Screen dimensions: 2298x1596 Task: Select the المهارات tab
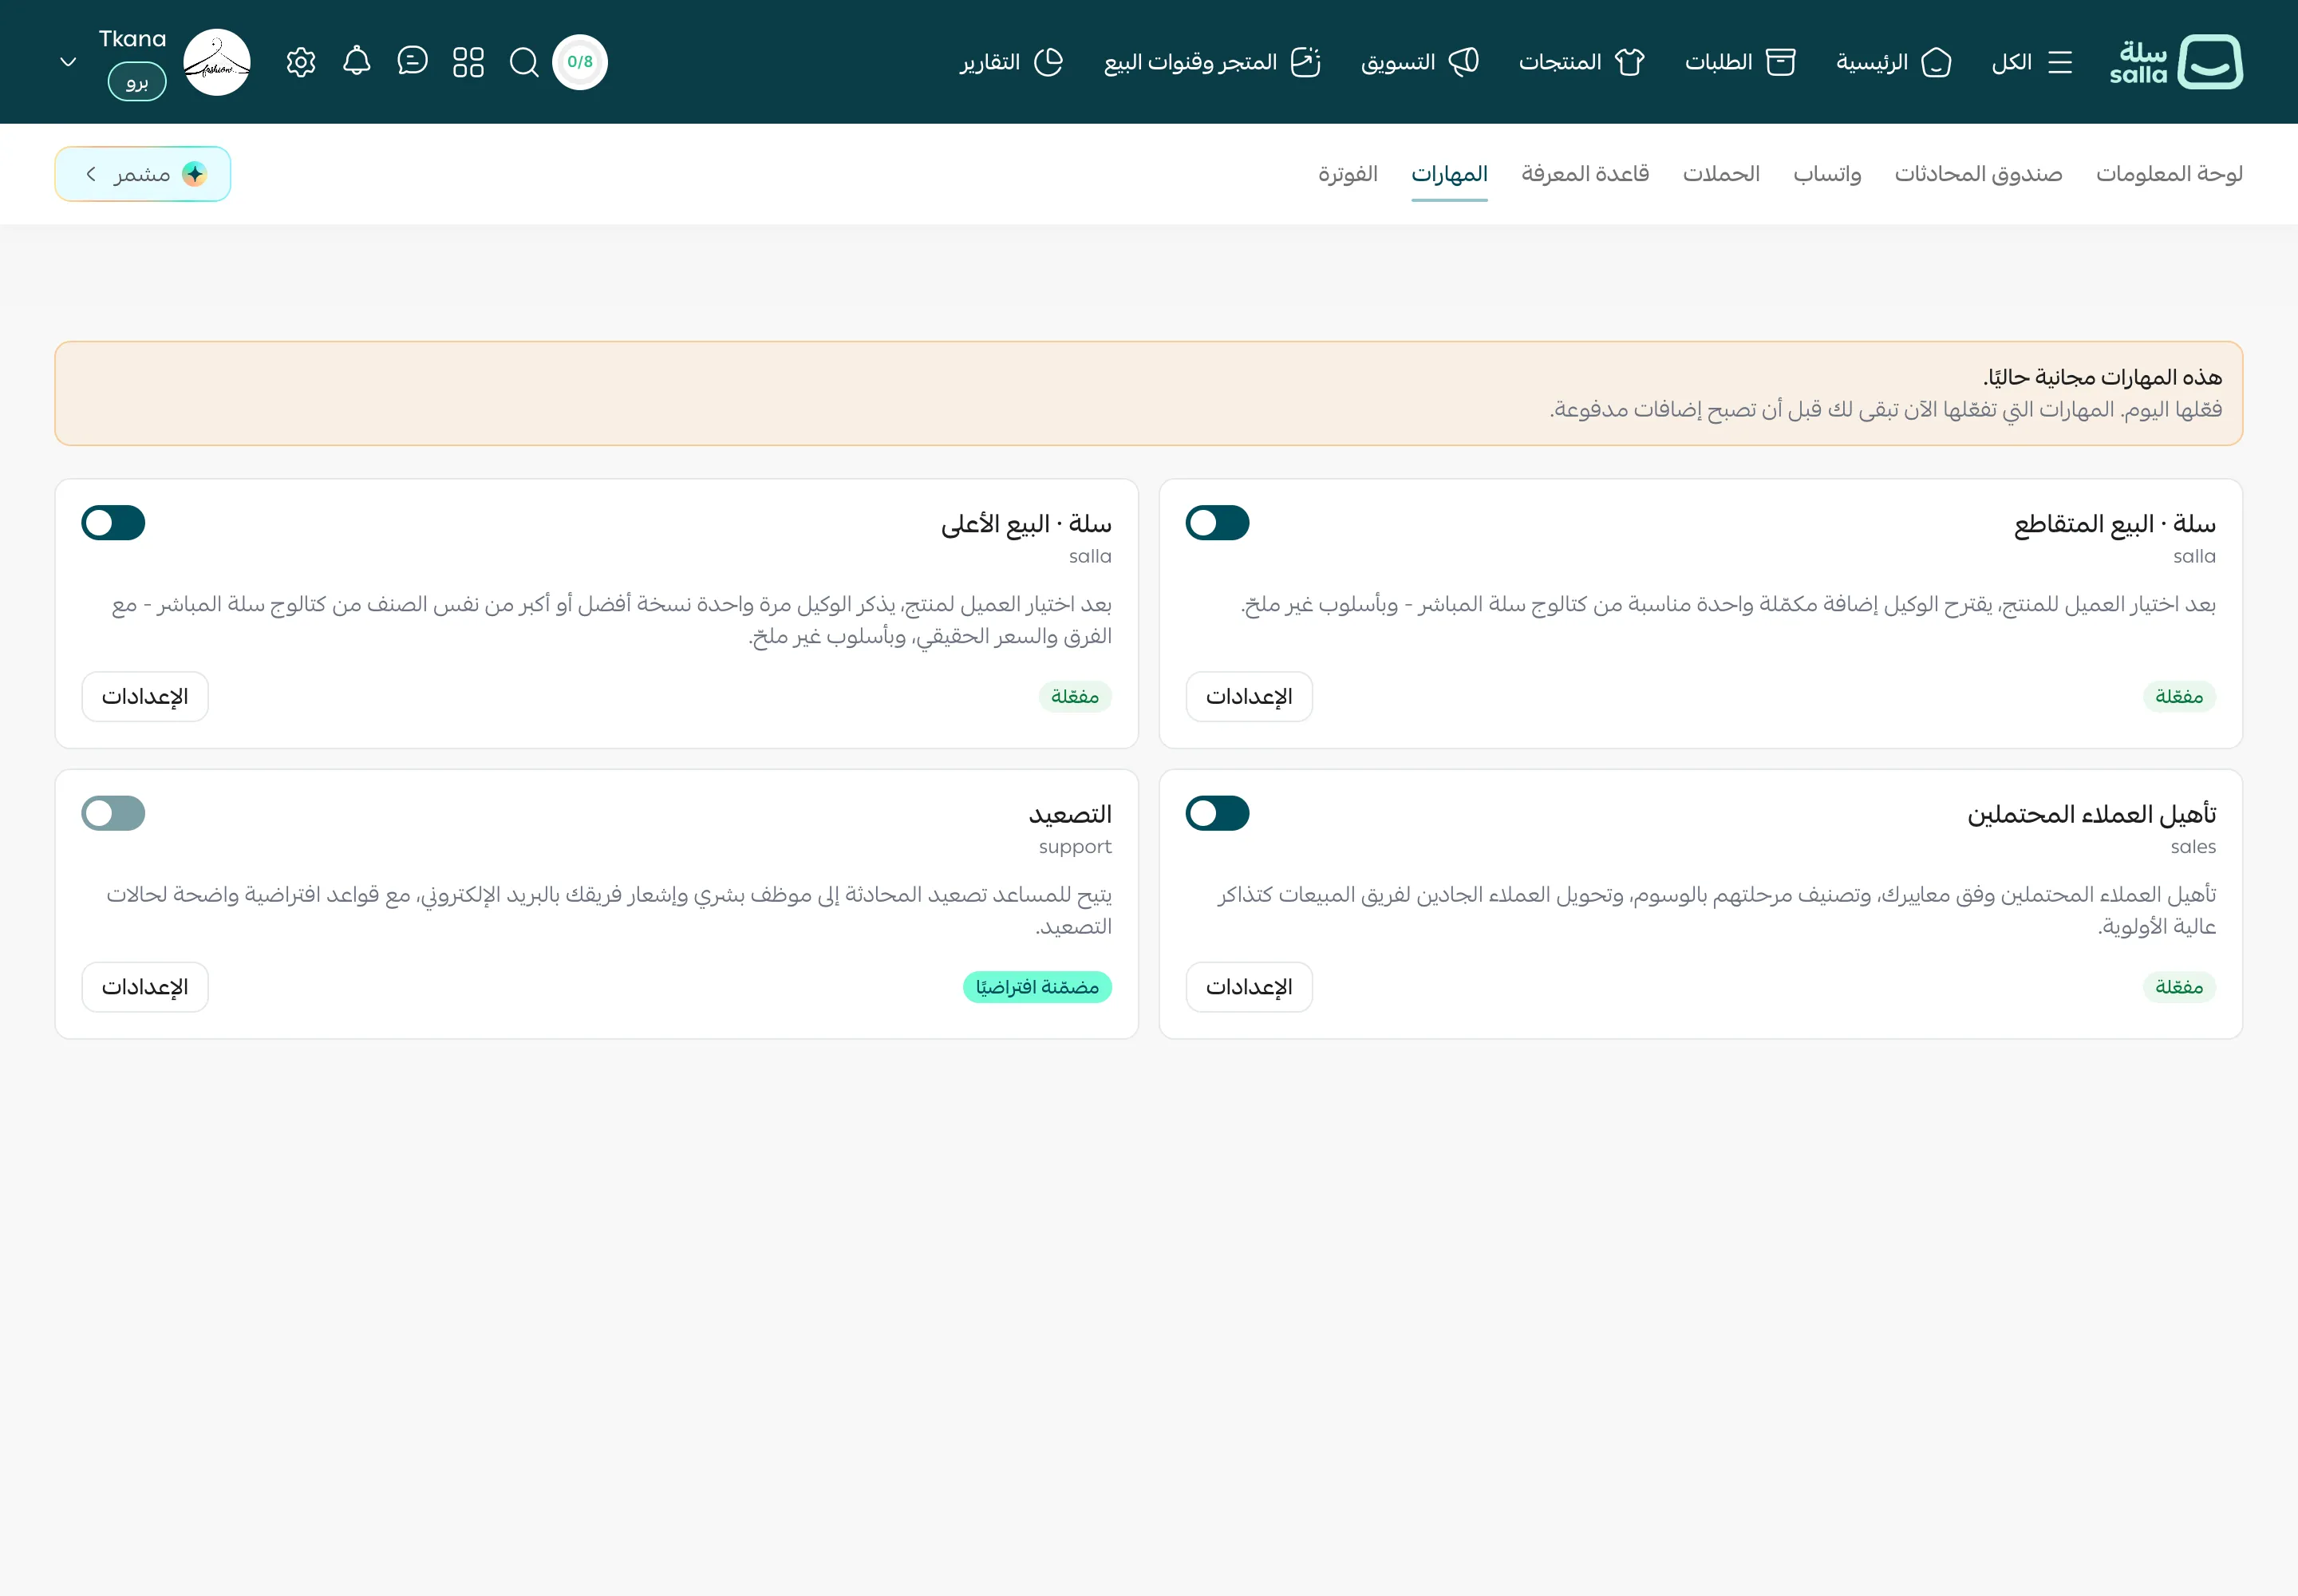click(1449, 174)
